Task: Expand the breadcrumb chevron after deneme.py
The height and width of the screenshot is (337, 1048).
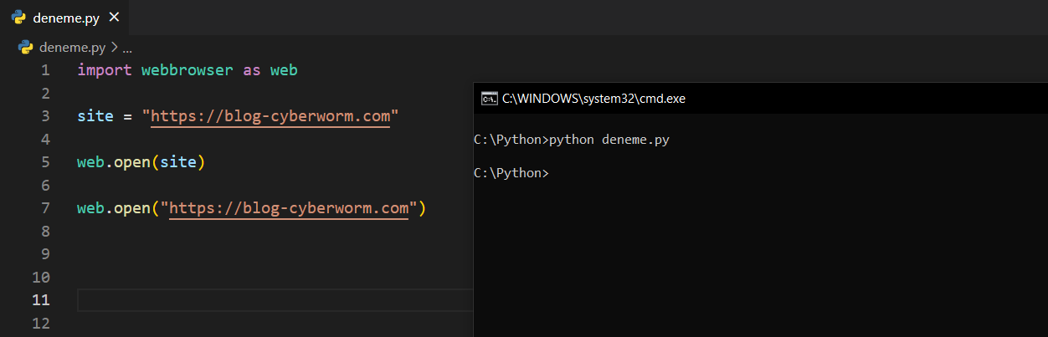Action: (x=114, y=48)
